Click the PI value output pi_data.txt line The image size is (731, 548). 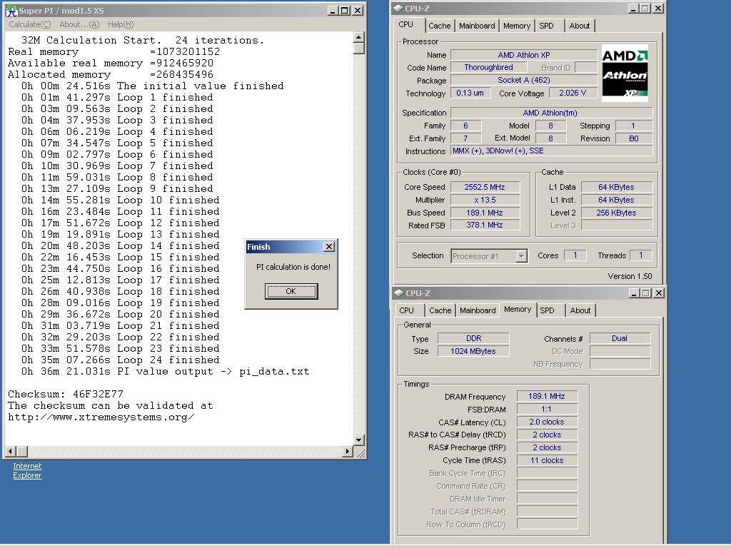(165, 371)
